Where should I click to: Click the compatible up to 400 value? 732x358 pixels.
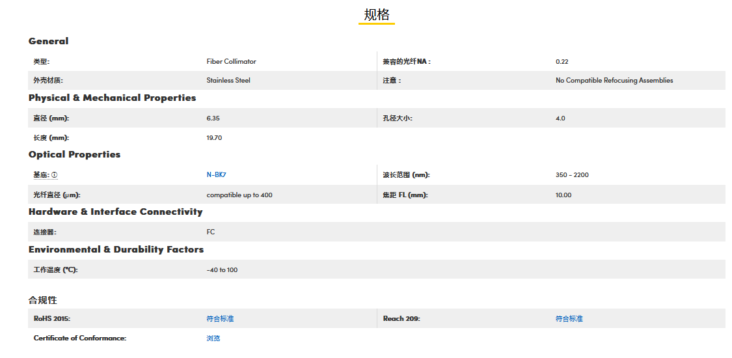(239, 195)
